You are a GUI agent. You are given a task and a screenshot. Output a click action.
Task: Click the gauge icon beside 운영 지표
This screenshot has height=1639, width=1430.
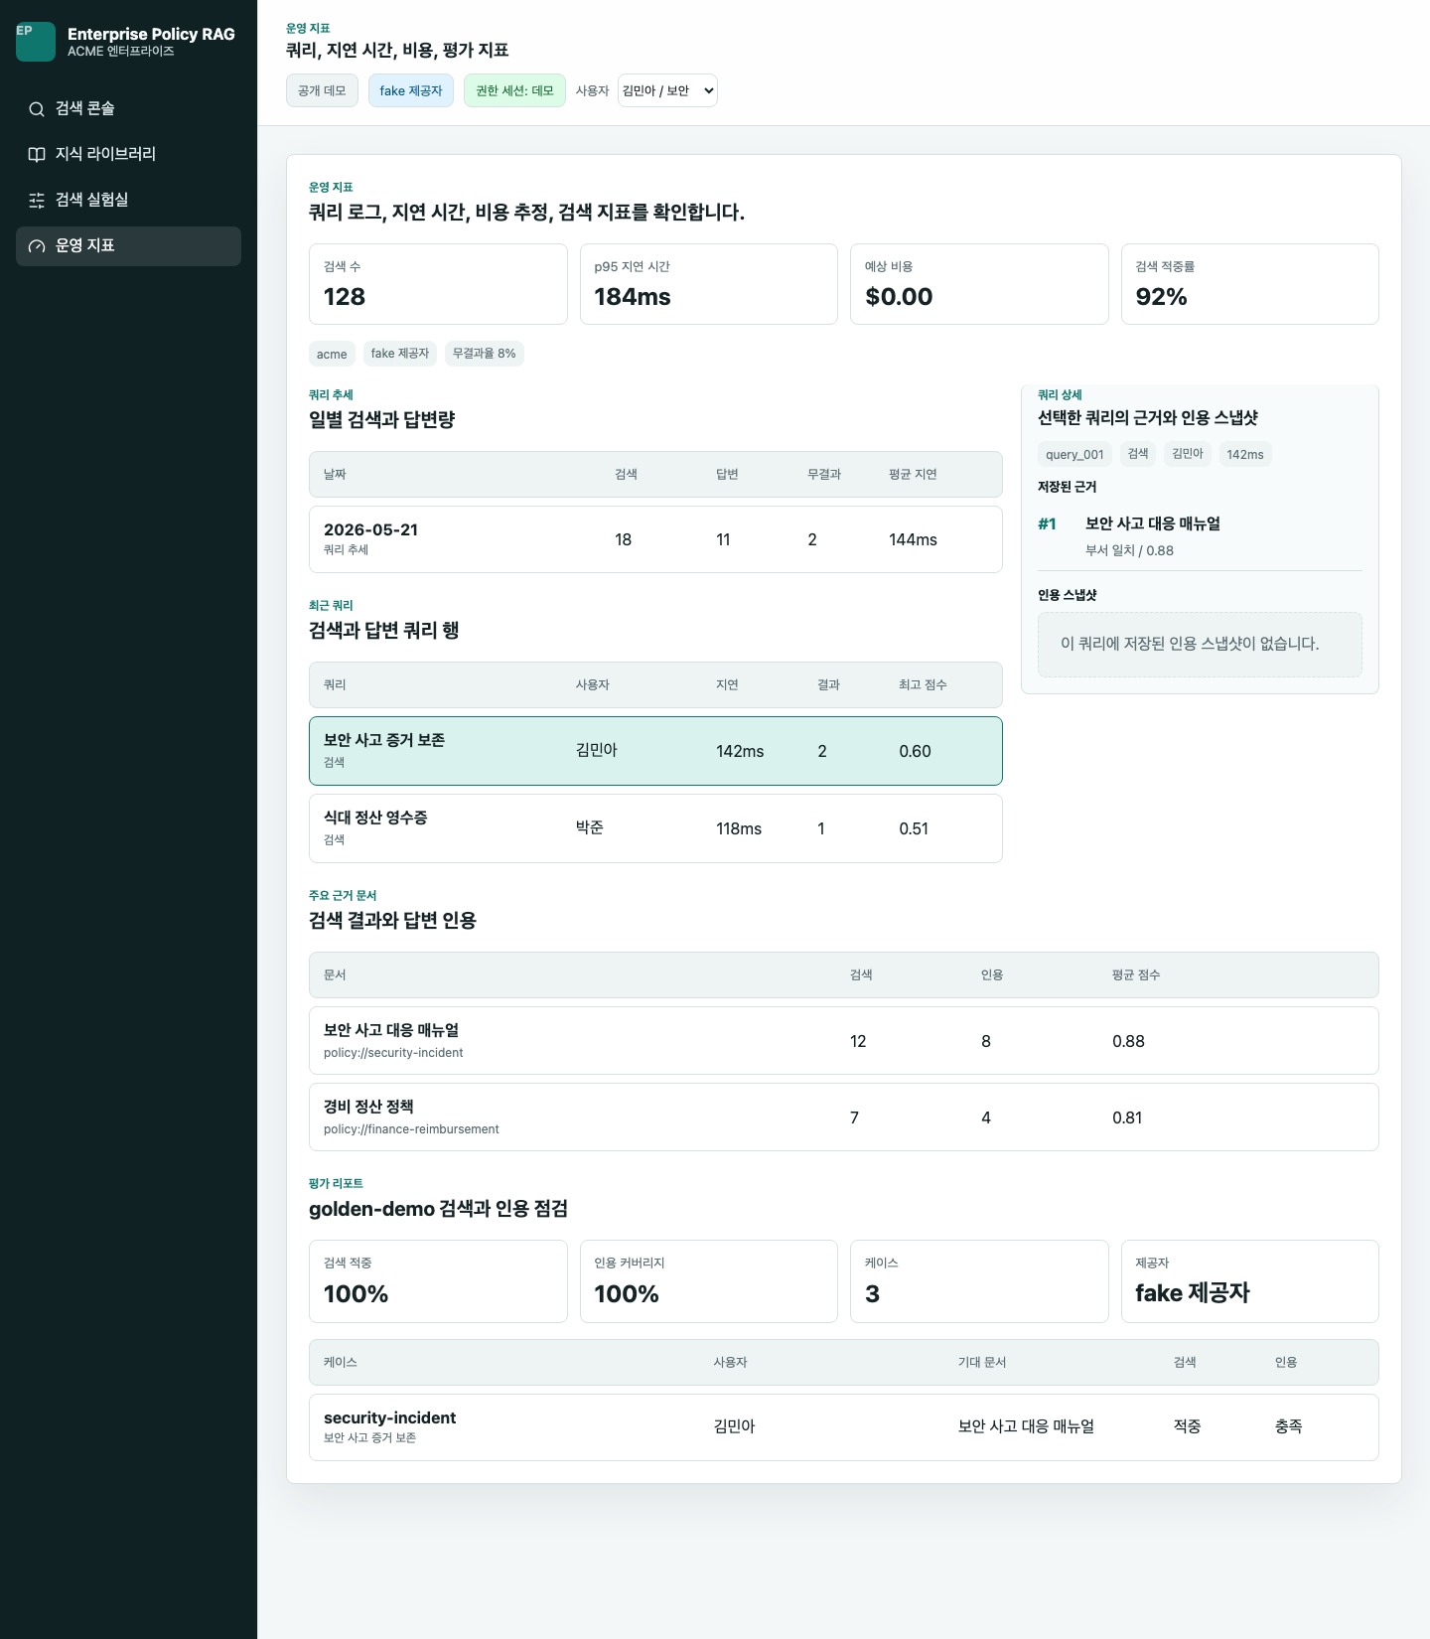[x=37, y=246]
